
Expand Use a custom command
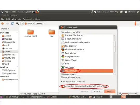coord(73,81)
